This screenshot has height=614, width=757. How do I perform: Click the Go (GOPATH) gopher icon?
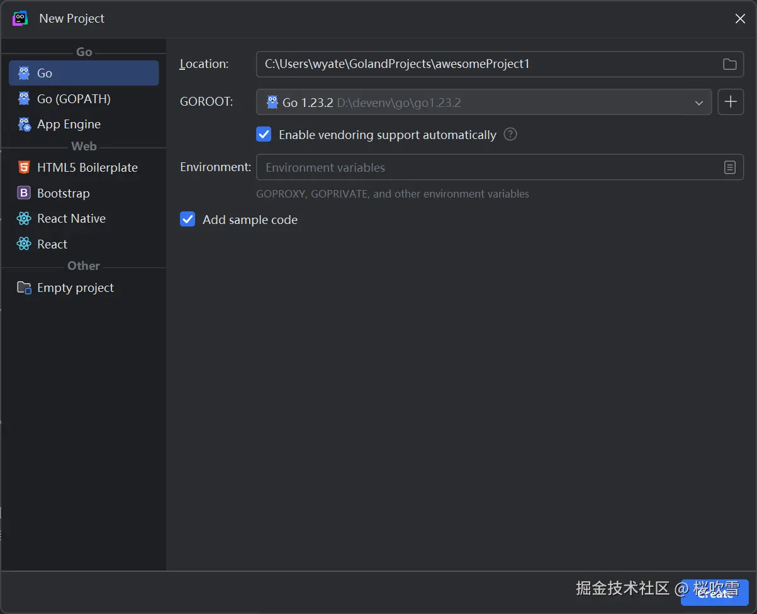click(x=24, y=99)
